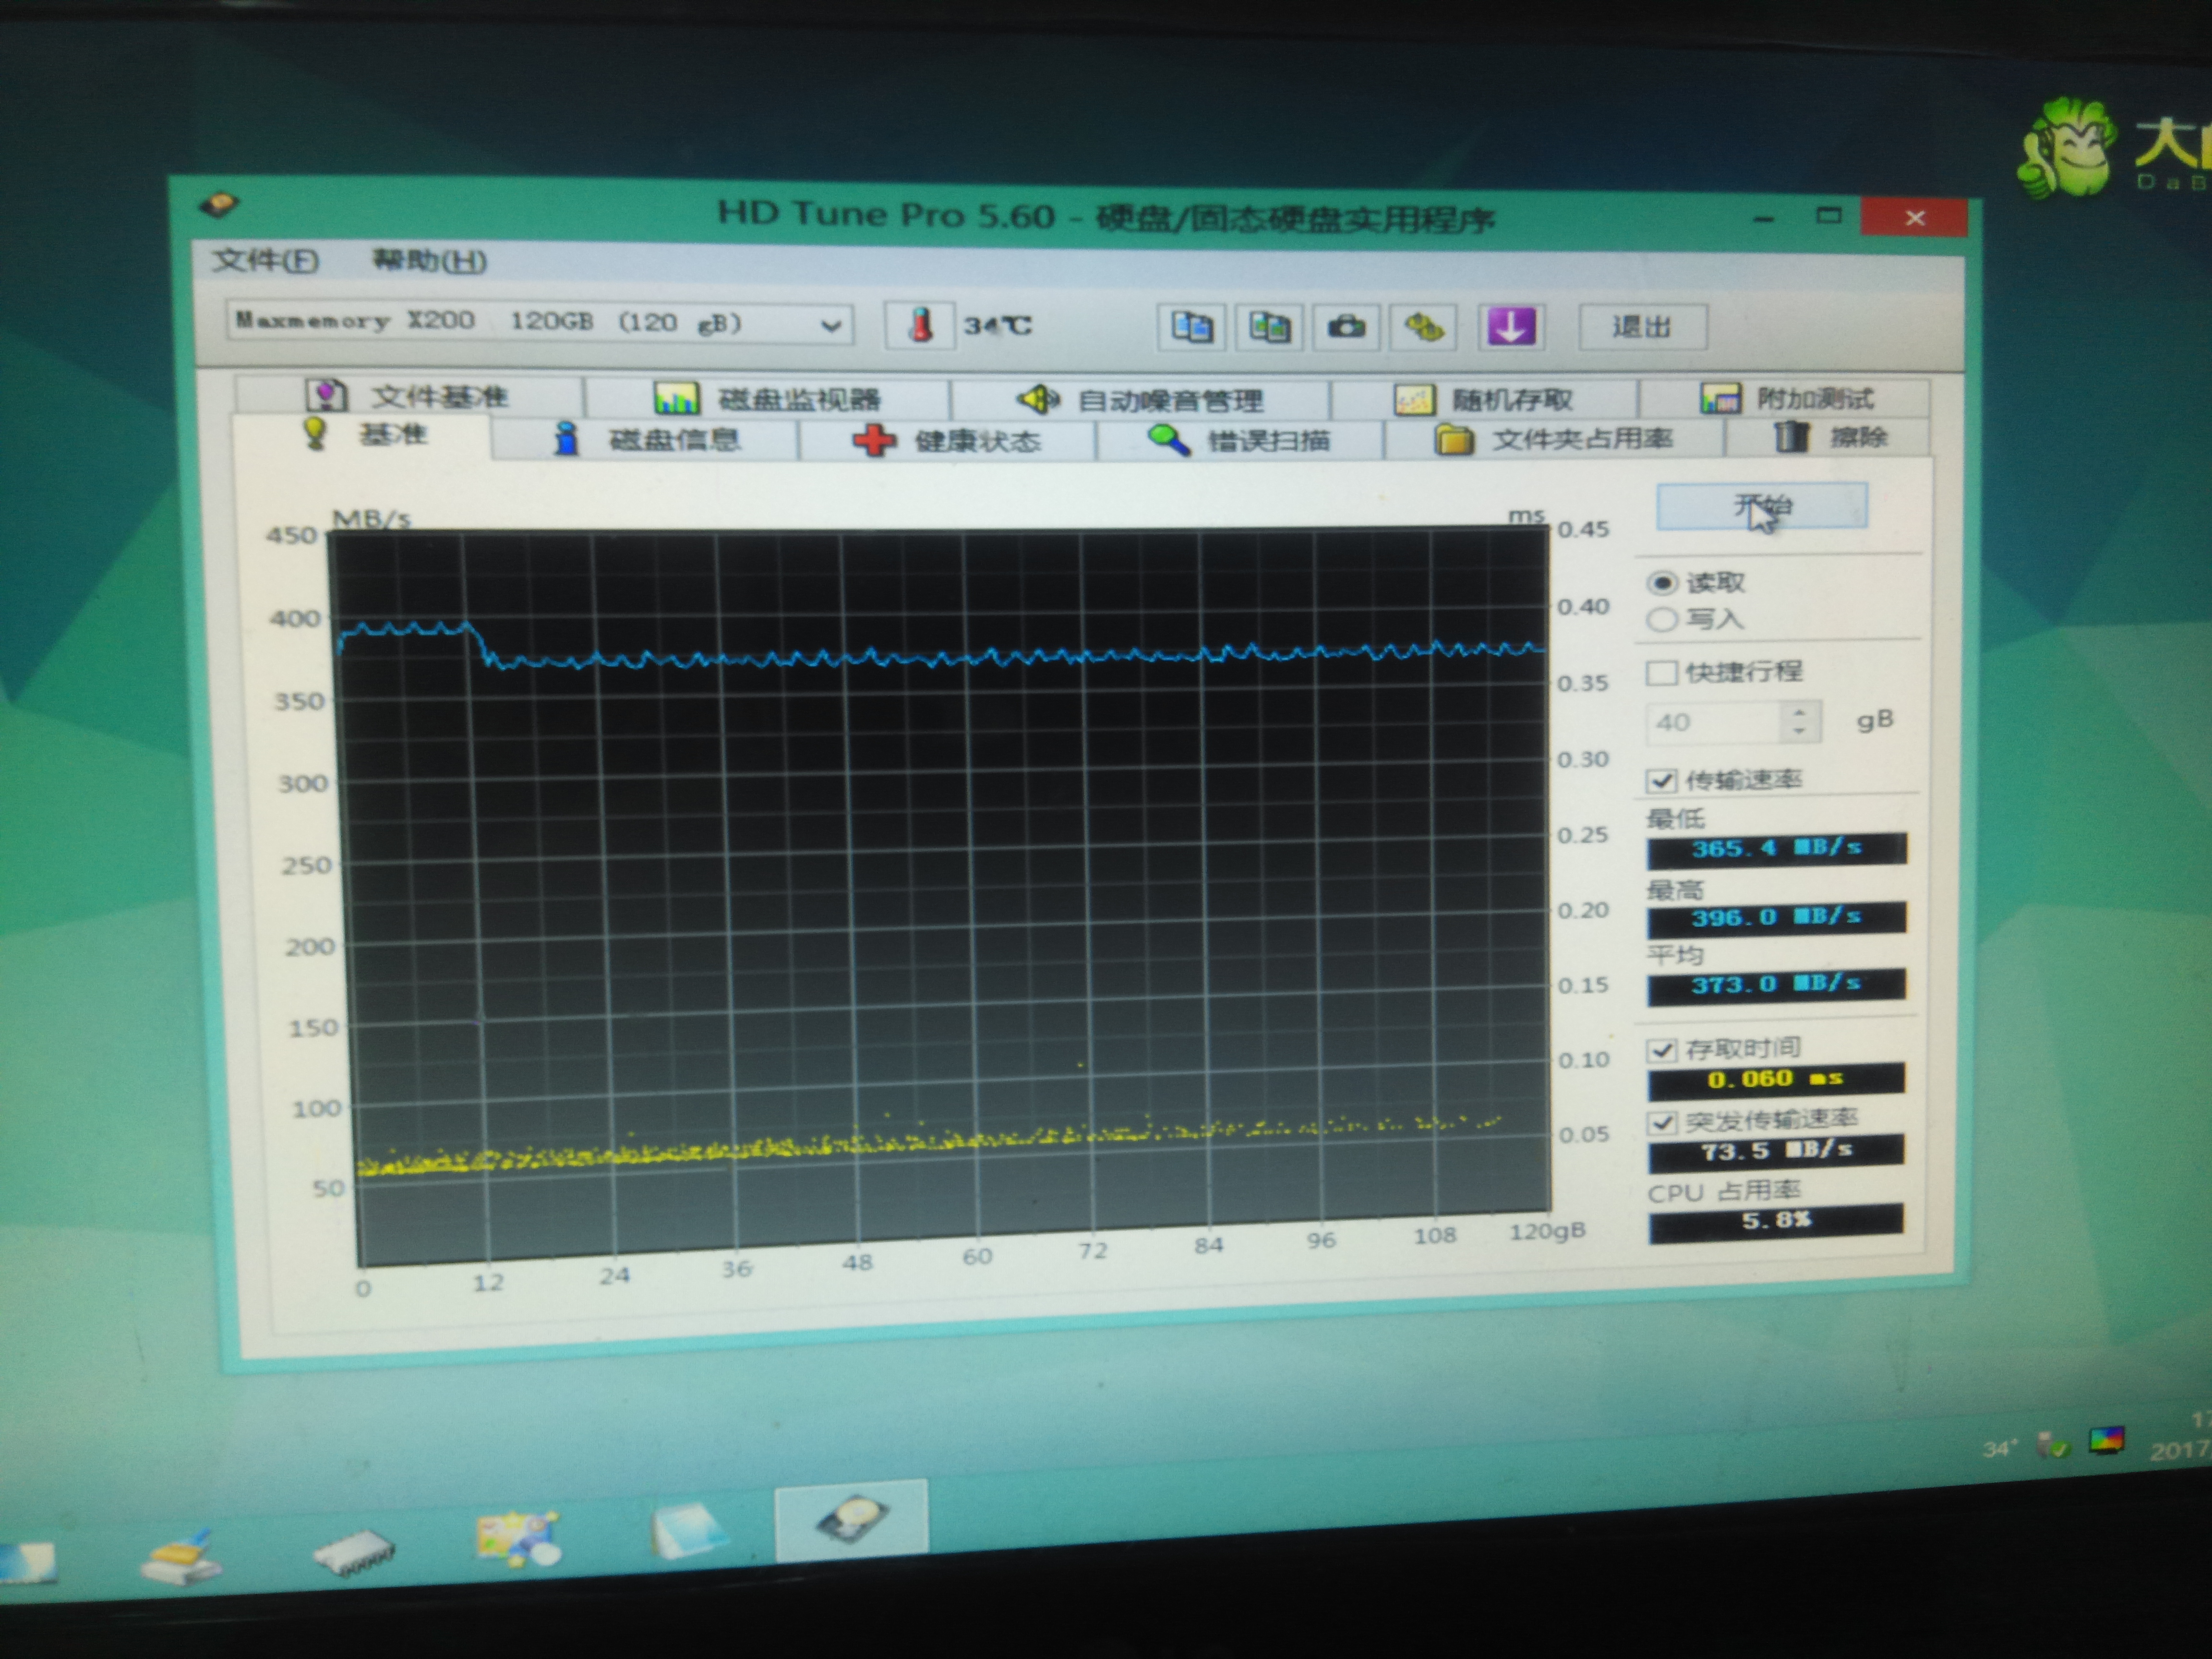Screen dimensions: 2212x1659
Task: Open hard disk app in taskbar
Action: 851,1520
